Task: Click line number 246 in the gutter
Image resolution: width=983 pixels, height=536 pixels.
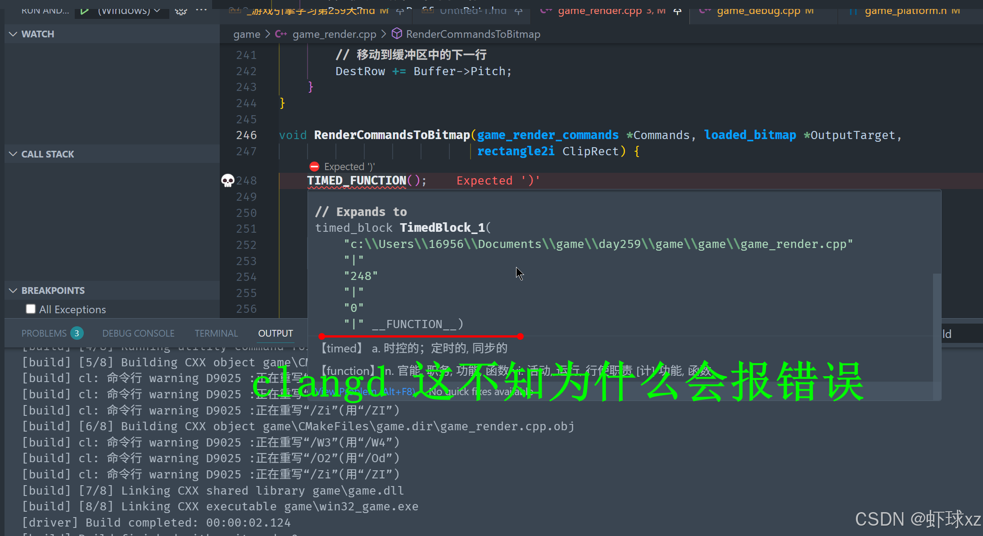Action: [246, 135]
